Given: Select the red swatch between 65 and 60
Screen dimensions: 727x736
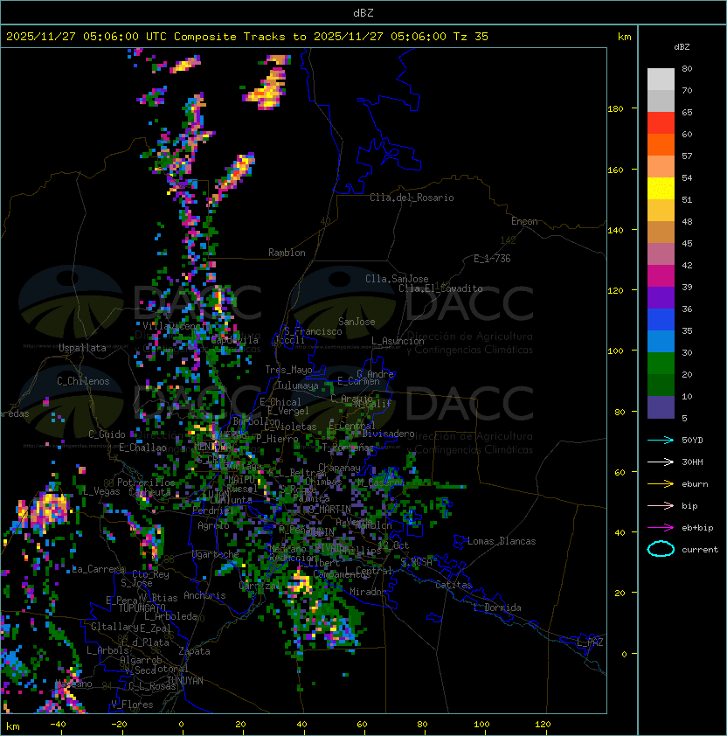Looking at the screenshot, I should (x=661, y=123).
